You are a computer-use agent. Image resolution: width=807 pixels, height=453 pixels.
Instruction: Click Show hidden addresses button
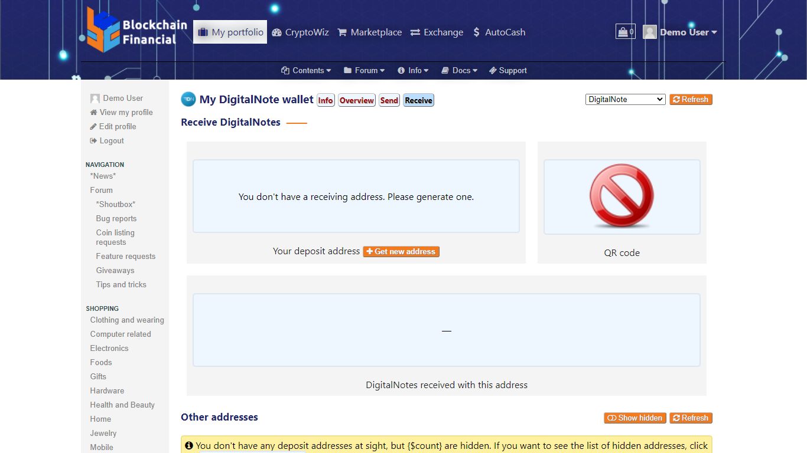(x=635, y=418)
